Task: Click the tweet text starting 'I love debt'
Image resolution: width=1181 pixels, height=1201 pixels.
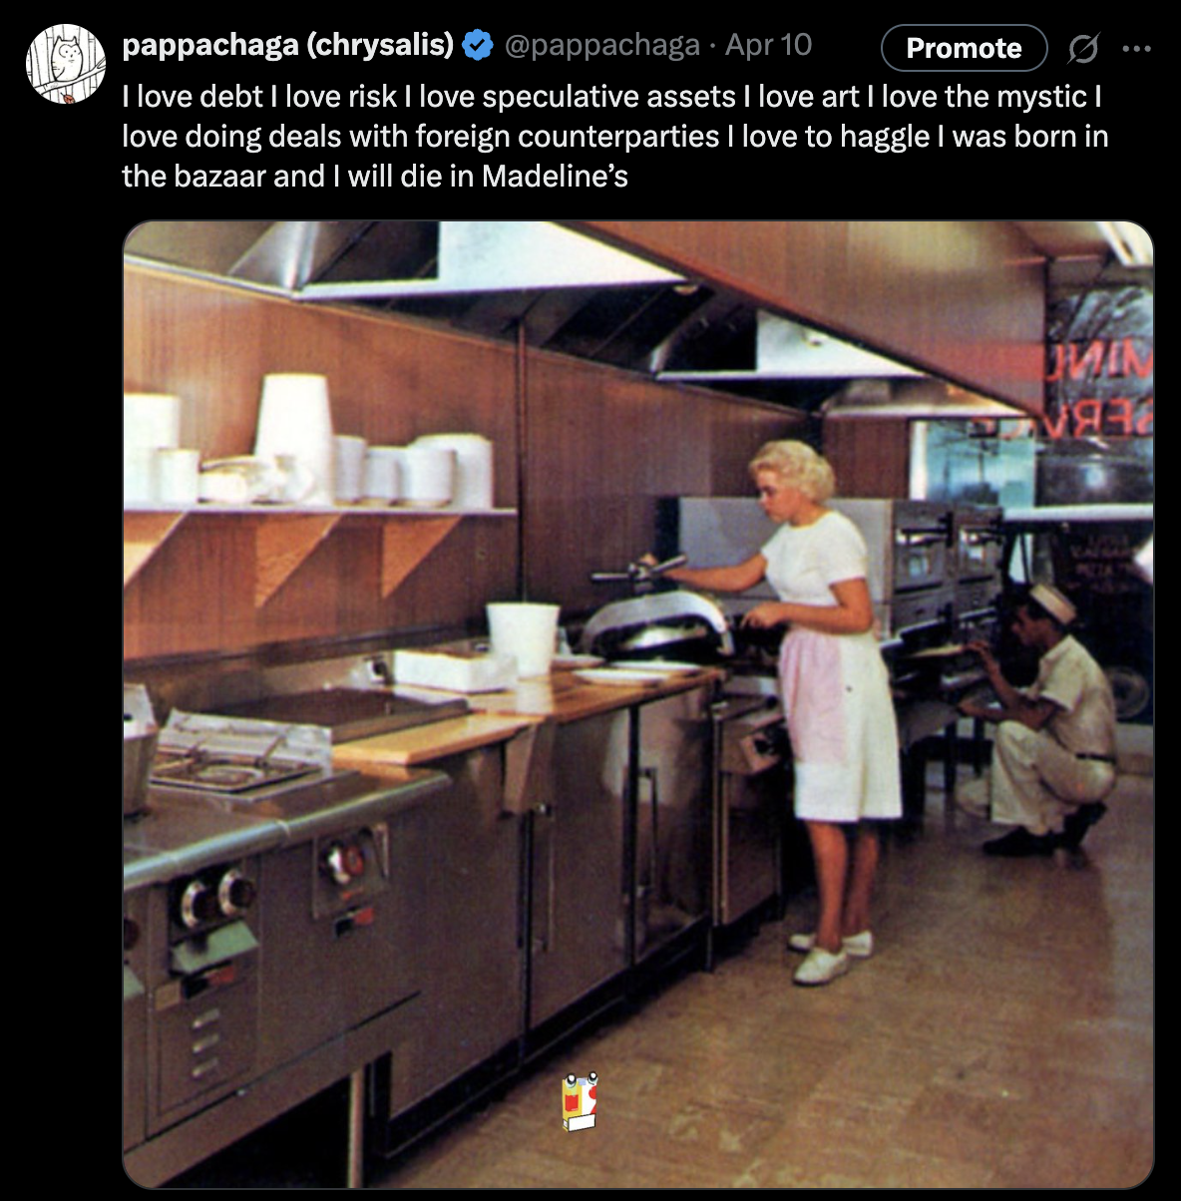Action: pyautogui.click(x=615, y=137)
